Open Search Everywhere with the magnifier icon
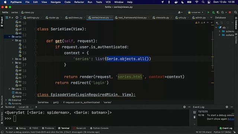This screenshot has width=238, height=134. 235,12
